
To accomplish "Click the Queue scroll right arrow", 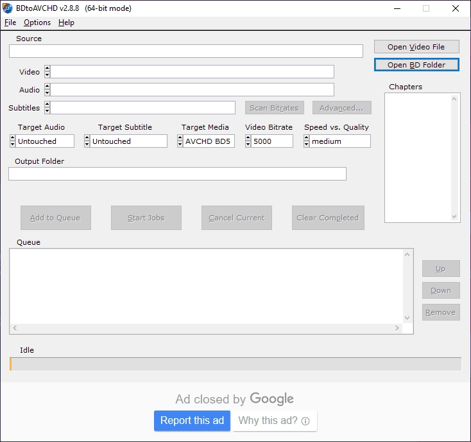I will click(x=397, y=328).
